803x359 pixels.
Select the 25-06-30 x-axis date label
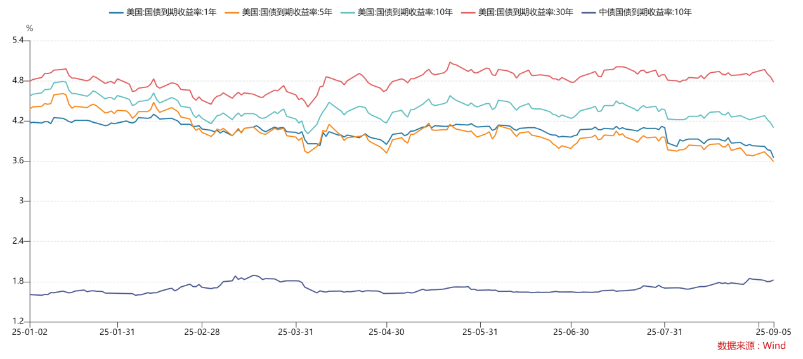(x=571, y=332)
